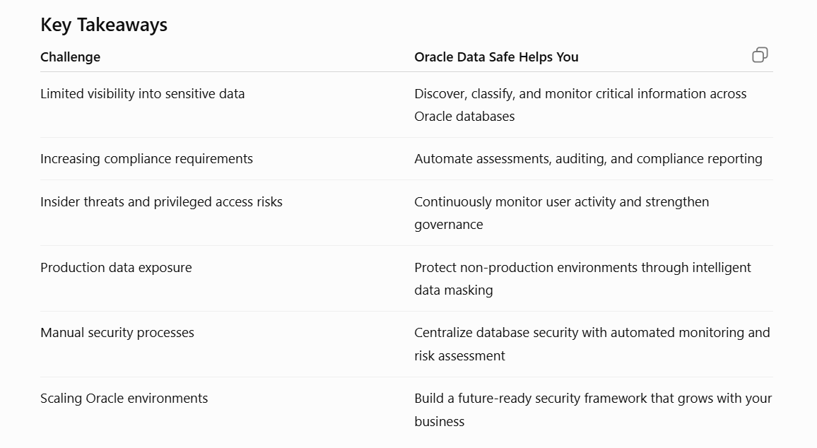Click the word 'governance' in third row
817x448 pixels.
tap(449, 225)
